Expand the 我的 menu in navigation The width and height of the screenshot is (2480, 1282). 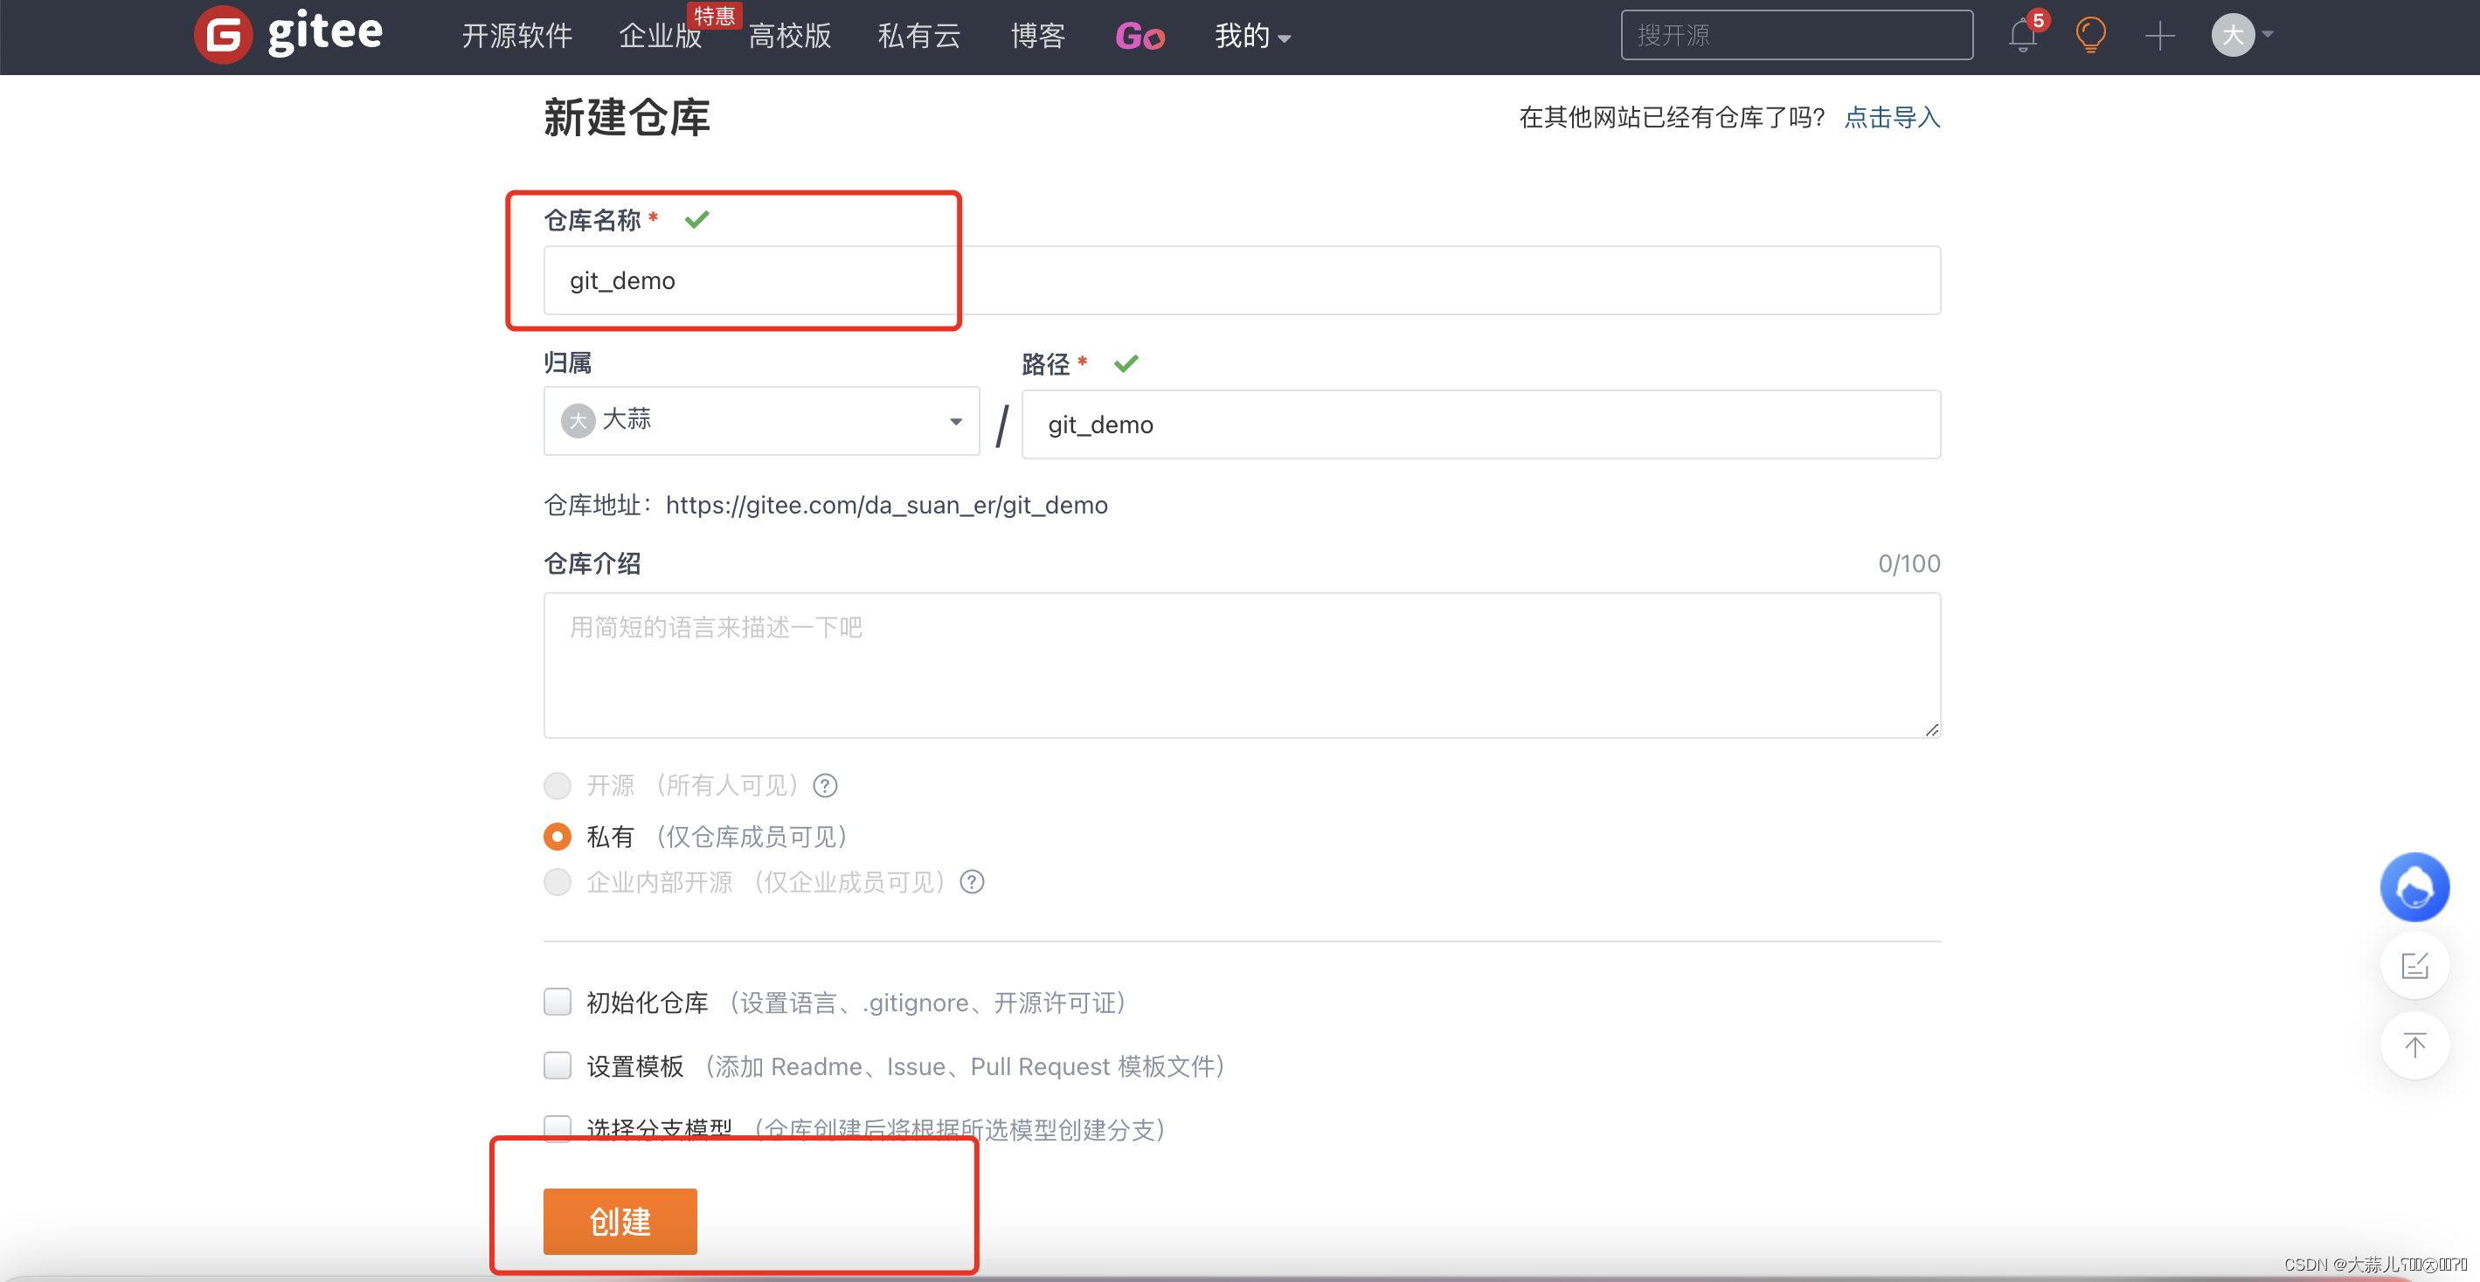pos(1250,36)
